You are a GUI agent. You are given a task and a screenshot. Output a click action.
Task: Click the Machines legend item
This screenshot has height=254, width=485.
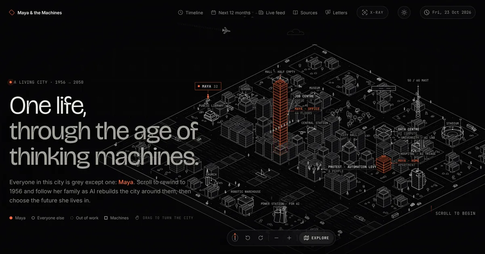116,218
